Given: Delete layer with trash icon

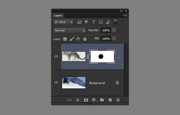Looking at the screenshot, I should [x=118, y=100].
